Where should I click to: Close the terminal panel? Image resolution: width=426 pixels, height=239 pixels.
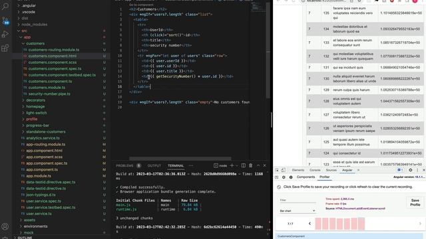pos(265,165)
